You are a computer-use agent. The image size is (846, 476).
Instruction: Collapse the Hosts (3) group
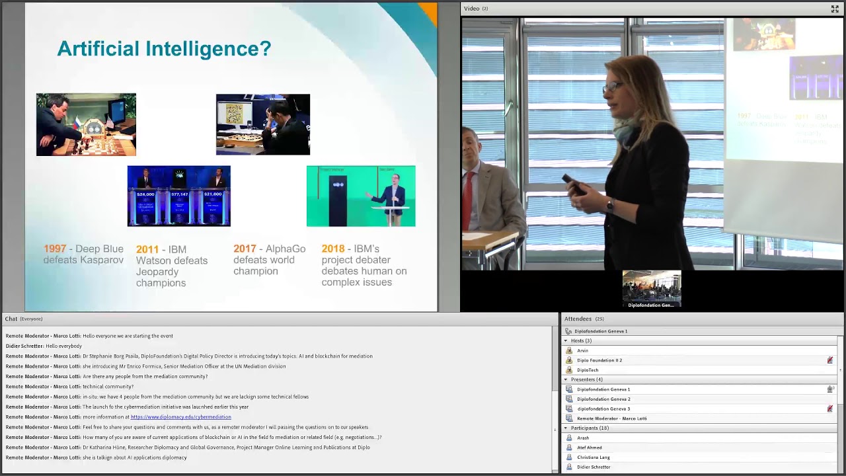point(566,340)
